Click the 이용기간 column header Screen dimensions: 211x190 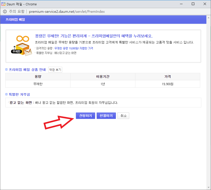click(103, 77)
